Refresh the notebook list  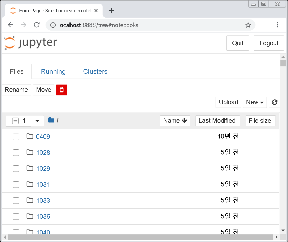coord(275,102)
